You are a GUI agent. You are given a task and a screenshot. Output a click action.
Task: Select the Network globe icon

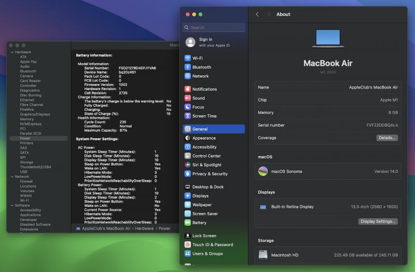(x=187, y=76)
